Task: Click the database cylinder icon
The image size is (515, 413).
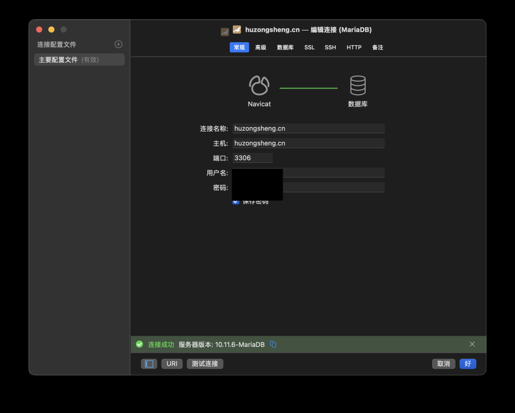Action: [358, 86]
